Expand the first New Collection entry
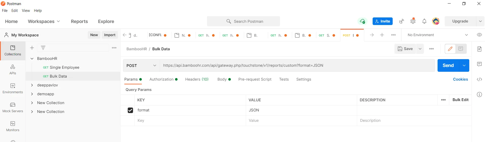Screen dimensions: 485x142 tap(32, 103)
